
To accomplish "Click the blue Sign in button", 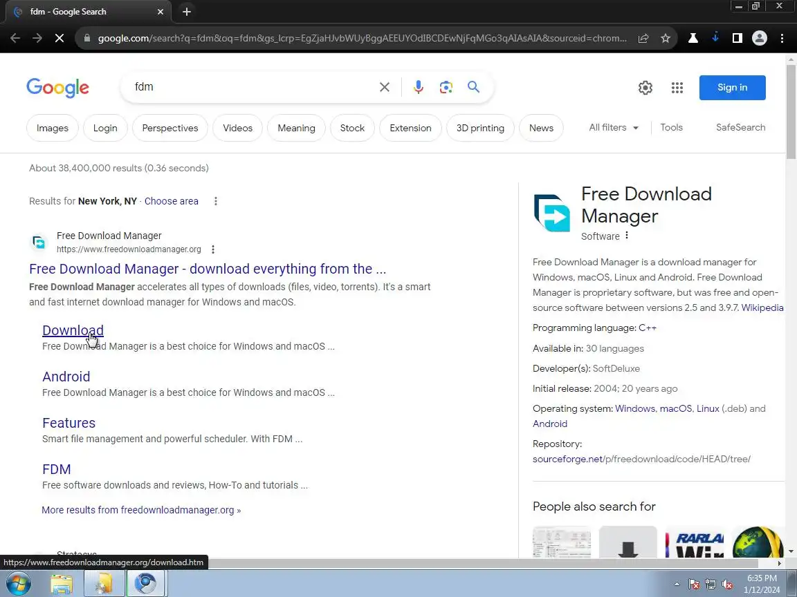I will [732, 88].
